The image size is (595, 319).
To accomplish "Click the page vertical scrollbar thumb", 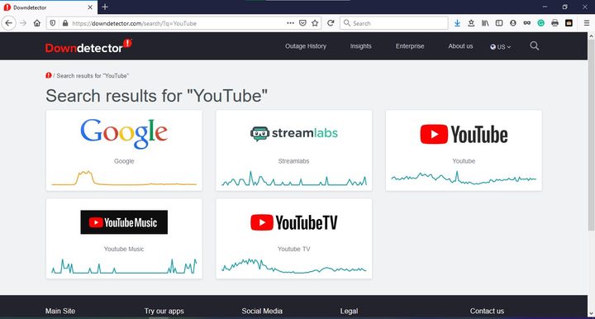I will [x=591, y=136].
